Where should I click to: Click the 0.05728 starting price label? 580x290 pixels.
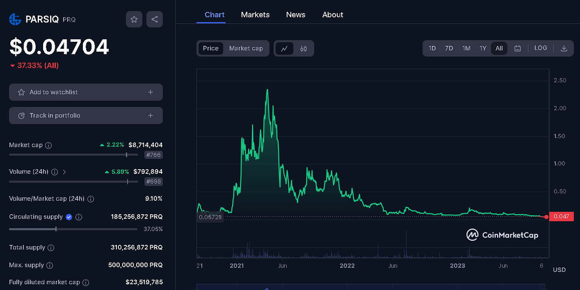point(210,217)
